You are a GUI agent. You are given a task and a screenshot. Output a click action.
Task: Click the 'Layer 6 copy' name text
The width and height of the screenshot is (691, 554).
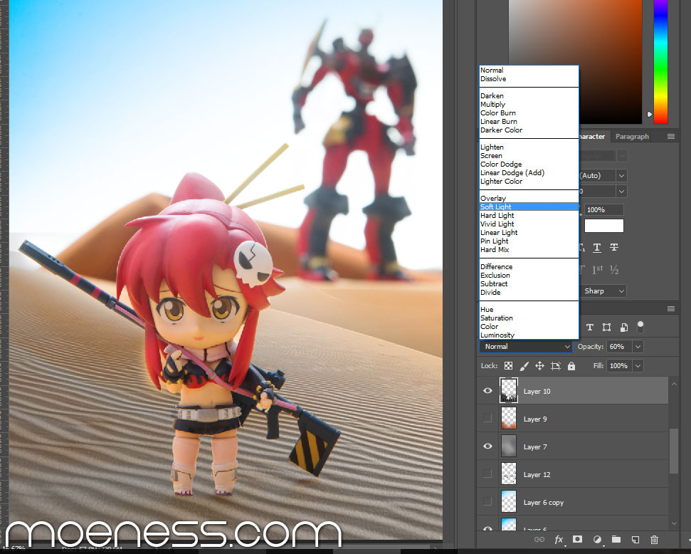coord(544,503)
